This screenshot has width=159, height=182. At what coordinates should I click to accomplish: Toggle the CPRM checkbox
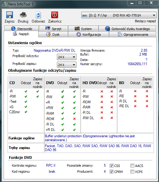[111, 171]
